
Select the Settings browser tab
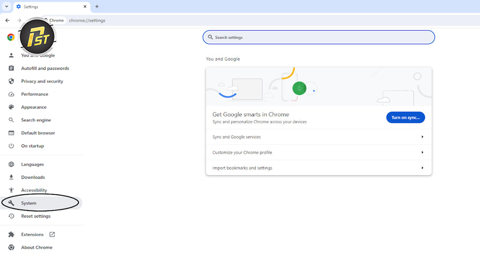click(52, 6)
